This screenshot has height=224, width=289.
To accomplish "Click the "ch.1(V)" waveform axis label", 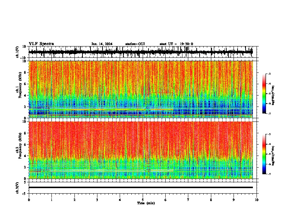I will tap(18, 52).
